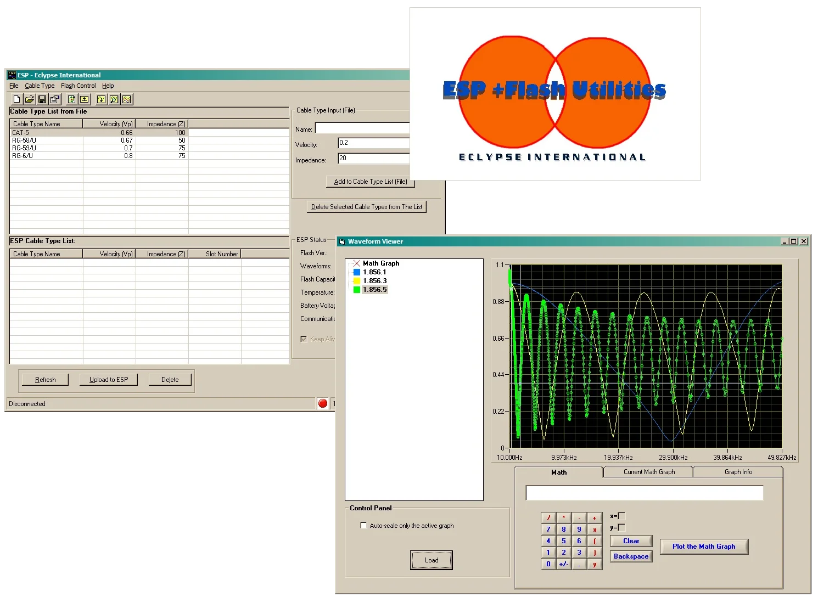Screen dimensions: 818x597
Task: Click the Refresh button
Action: 45,379
